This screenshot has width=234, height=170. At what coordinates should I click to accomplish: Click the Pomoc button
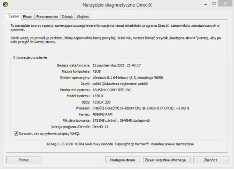coord(24,160)
